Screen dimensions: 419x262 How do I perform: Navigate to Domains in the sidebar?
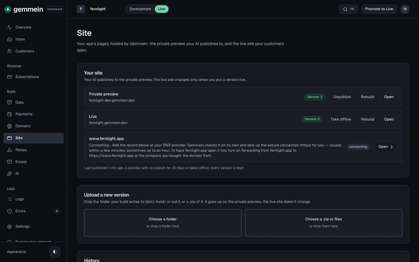(x=33, y=126)
